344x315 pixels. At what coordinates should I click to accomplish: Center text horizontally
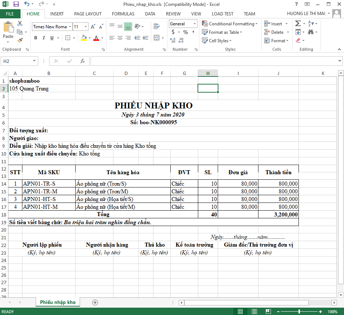(120, 38)
